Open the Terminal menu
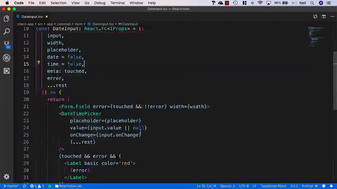This screenshot has width=337, height=189. pos(117,3)
